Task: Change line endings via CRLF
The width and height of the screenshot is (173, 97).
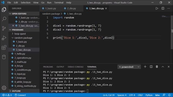Action: point(140,95)
